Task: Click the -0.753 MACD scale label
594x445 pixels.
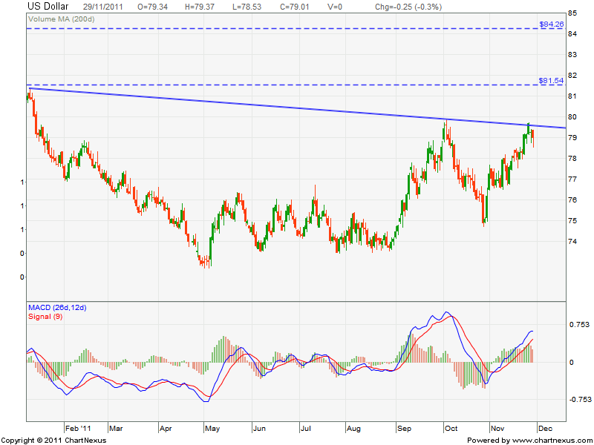Action: click(580, 399)
